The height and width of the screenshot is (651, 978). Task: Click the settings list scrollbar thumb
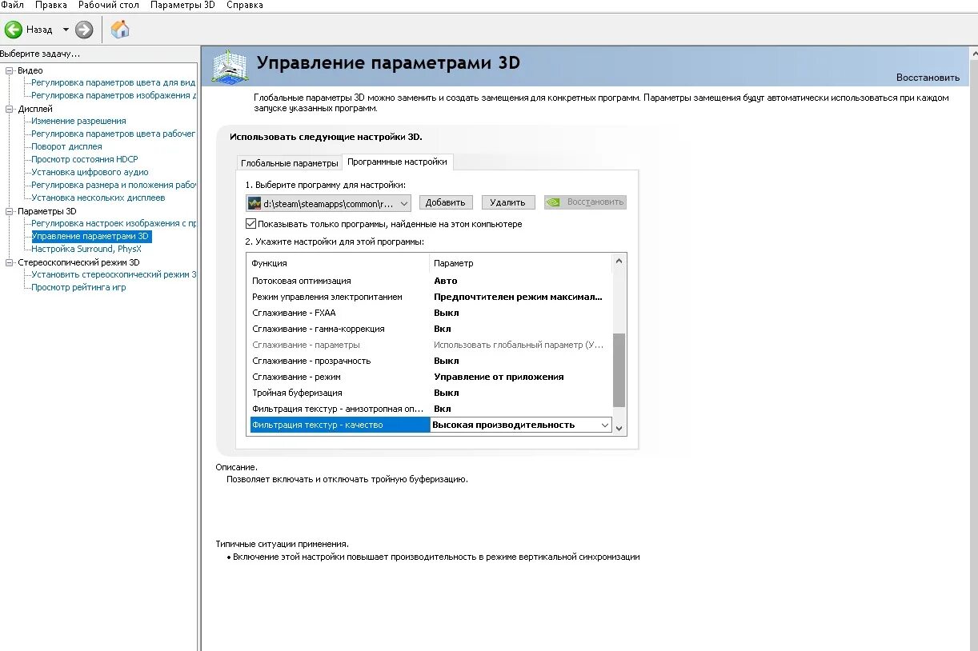coord(619,370)
